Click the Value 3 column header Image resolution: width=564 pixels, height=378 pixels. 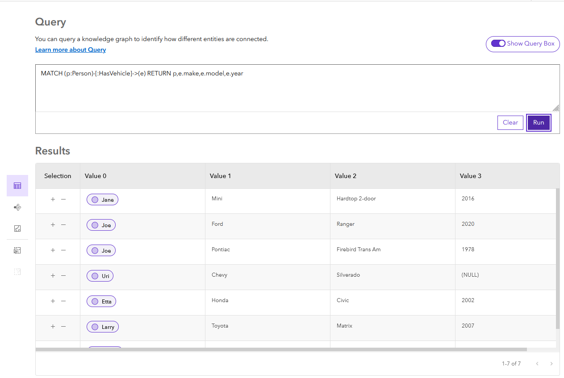[x=471, y=176]
